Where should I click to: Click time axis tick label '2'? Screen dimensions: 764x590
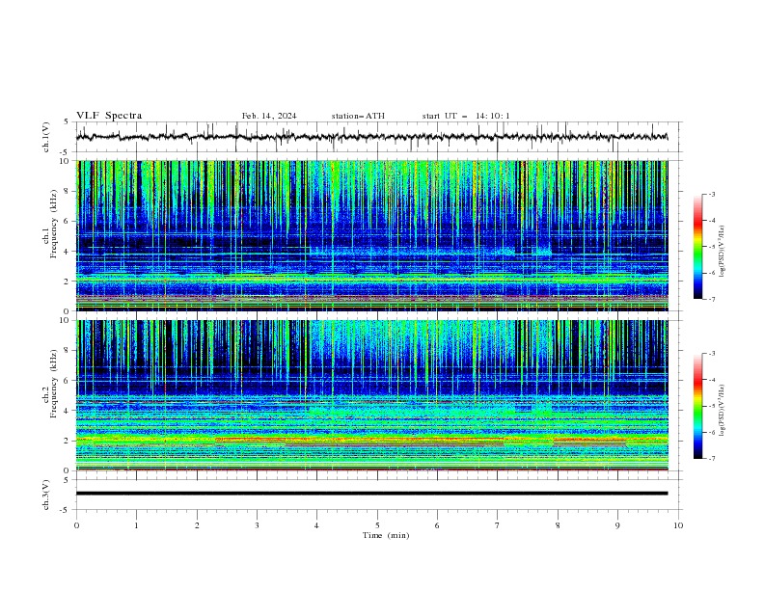tap(197, 525)
